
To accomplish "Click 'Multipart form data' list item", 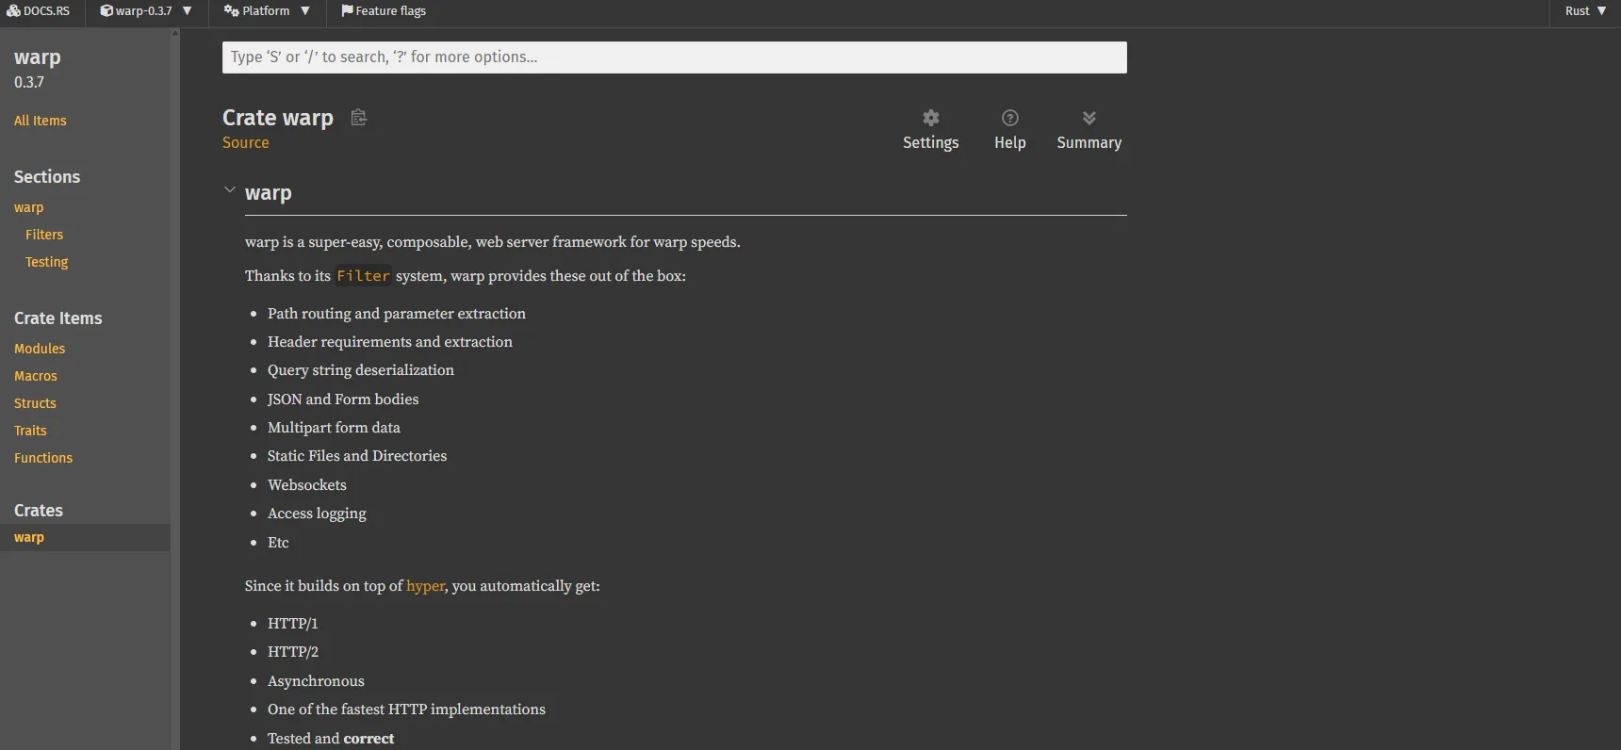I will click(x=334, y=428).
